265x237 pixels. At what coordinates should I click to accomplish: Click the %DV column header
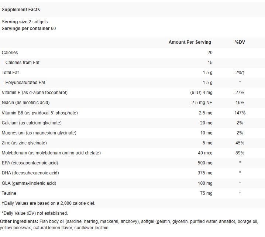click(240, 42)
